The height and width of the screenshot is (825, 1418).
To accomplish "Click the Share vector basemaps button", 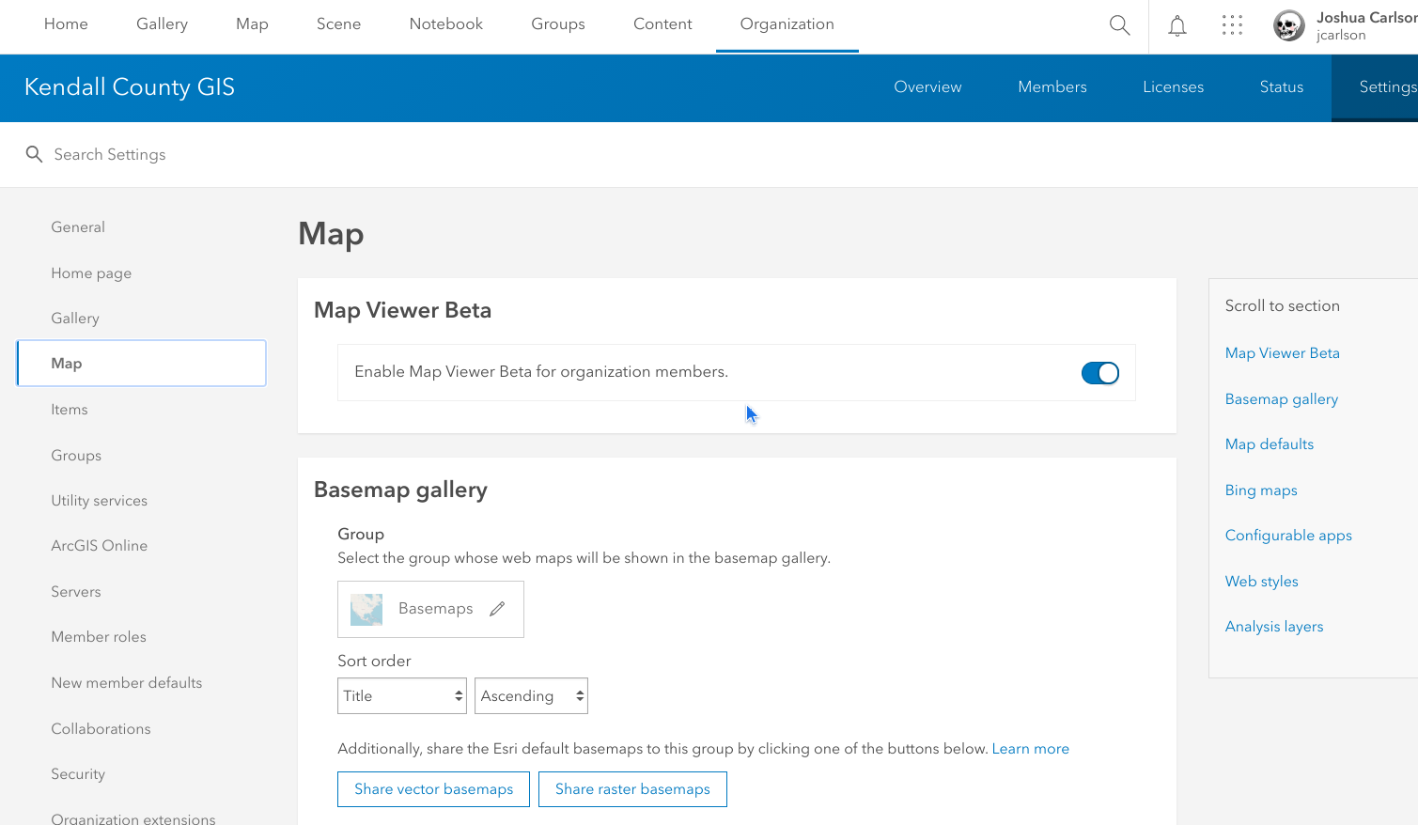I will pos(433,788).
